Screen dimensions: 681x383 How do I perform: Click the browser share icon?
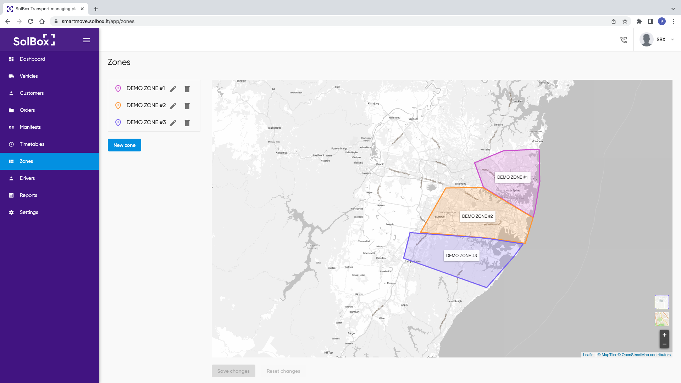614,21
